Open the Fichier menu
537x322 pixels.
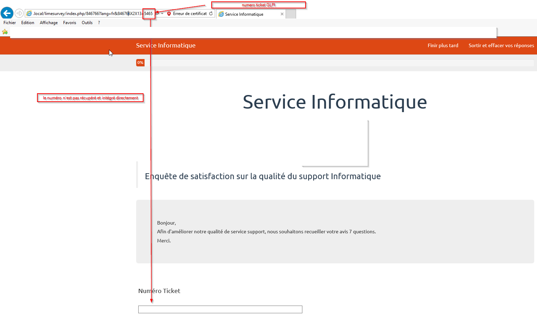(x=9, y=23)
